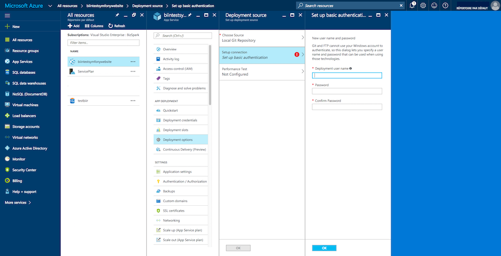Expand Choose Source Local Git Repository
Image resolution: width=501 pixels, height=256 pixels.
point(262,38)
